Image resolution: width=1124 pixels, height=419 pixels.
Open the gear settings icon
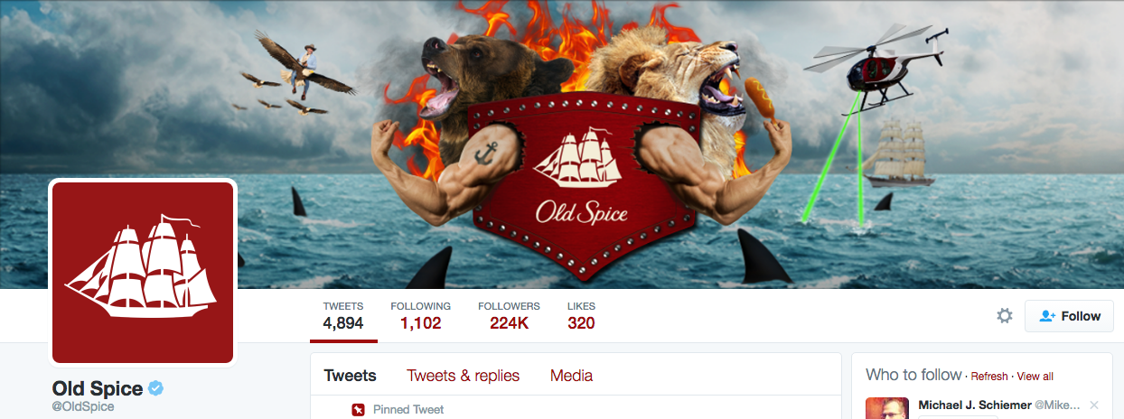1005,316
